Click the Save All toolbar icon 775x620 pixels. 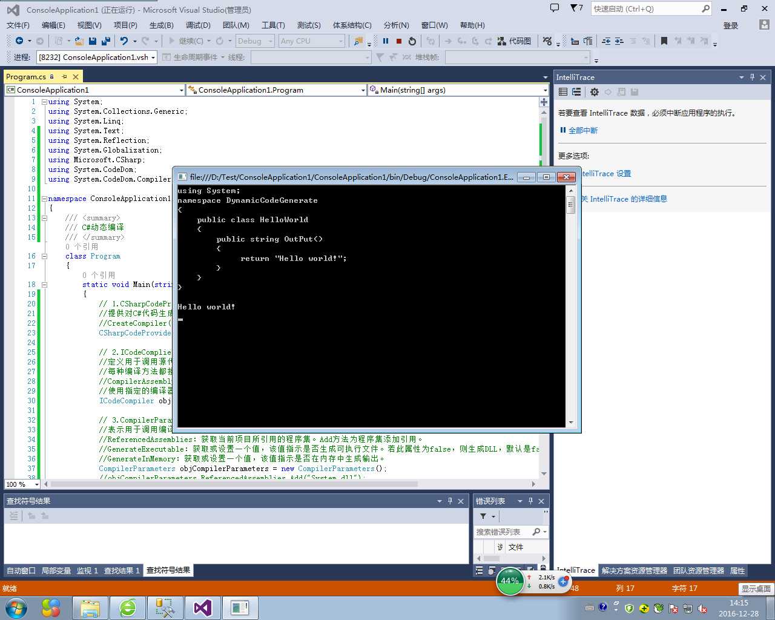(106, 41)
